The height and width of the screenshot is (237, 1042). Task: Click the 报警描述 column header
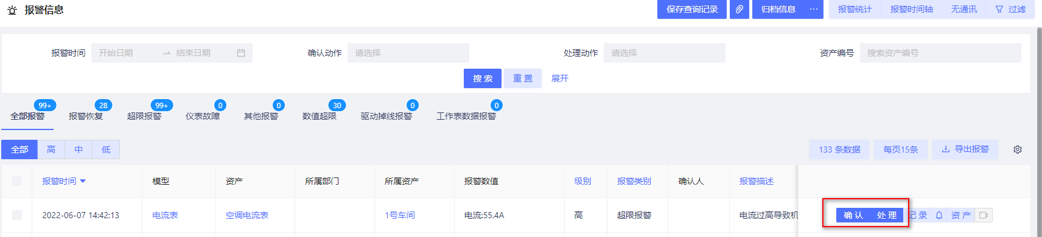pyautogui.click(x=757, y=181)
